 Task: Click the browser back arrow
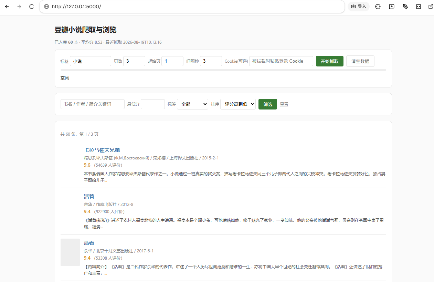7,7
